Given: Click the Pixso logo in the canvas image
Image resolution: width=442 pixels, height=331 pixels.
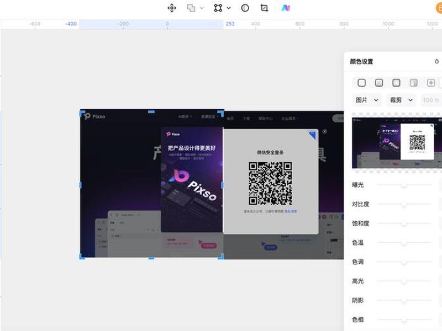Looking at the screenshot, I should 94,116.
